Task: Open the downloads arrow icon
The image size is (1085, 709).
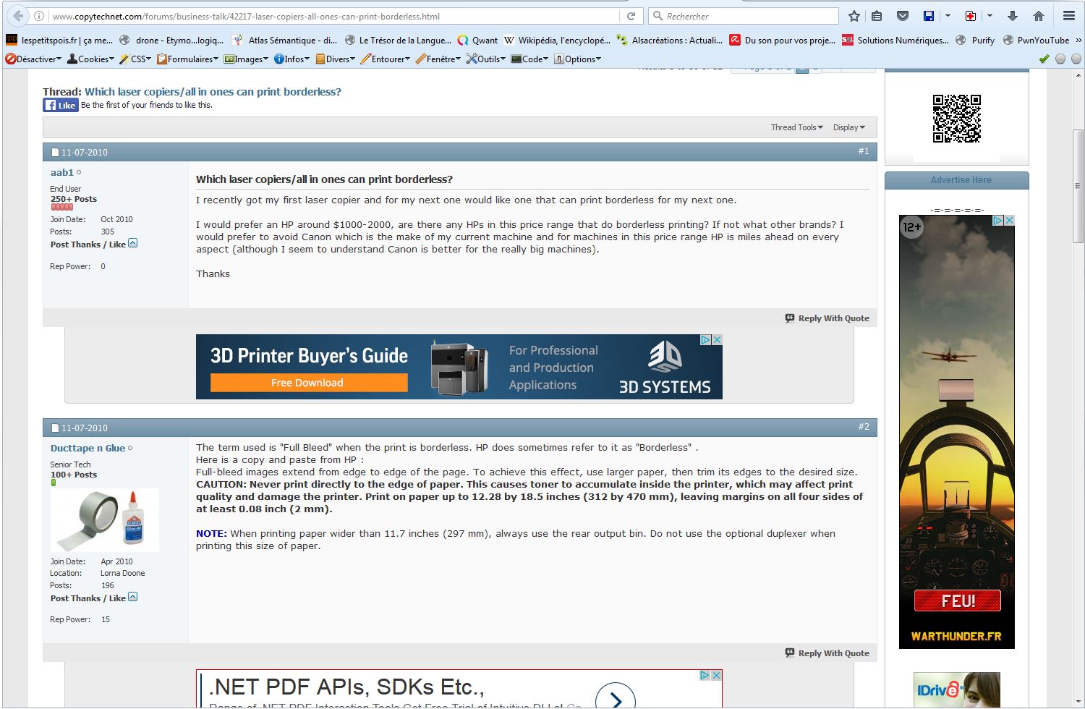Action: [1013, 16]
